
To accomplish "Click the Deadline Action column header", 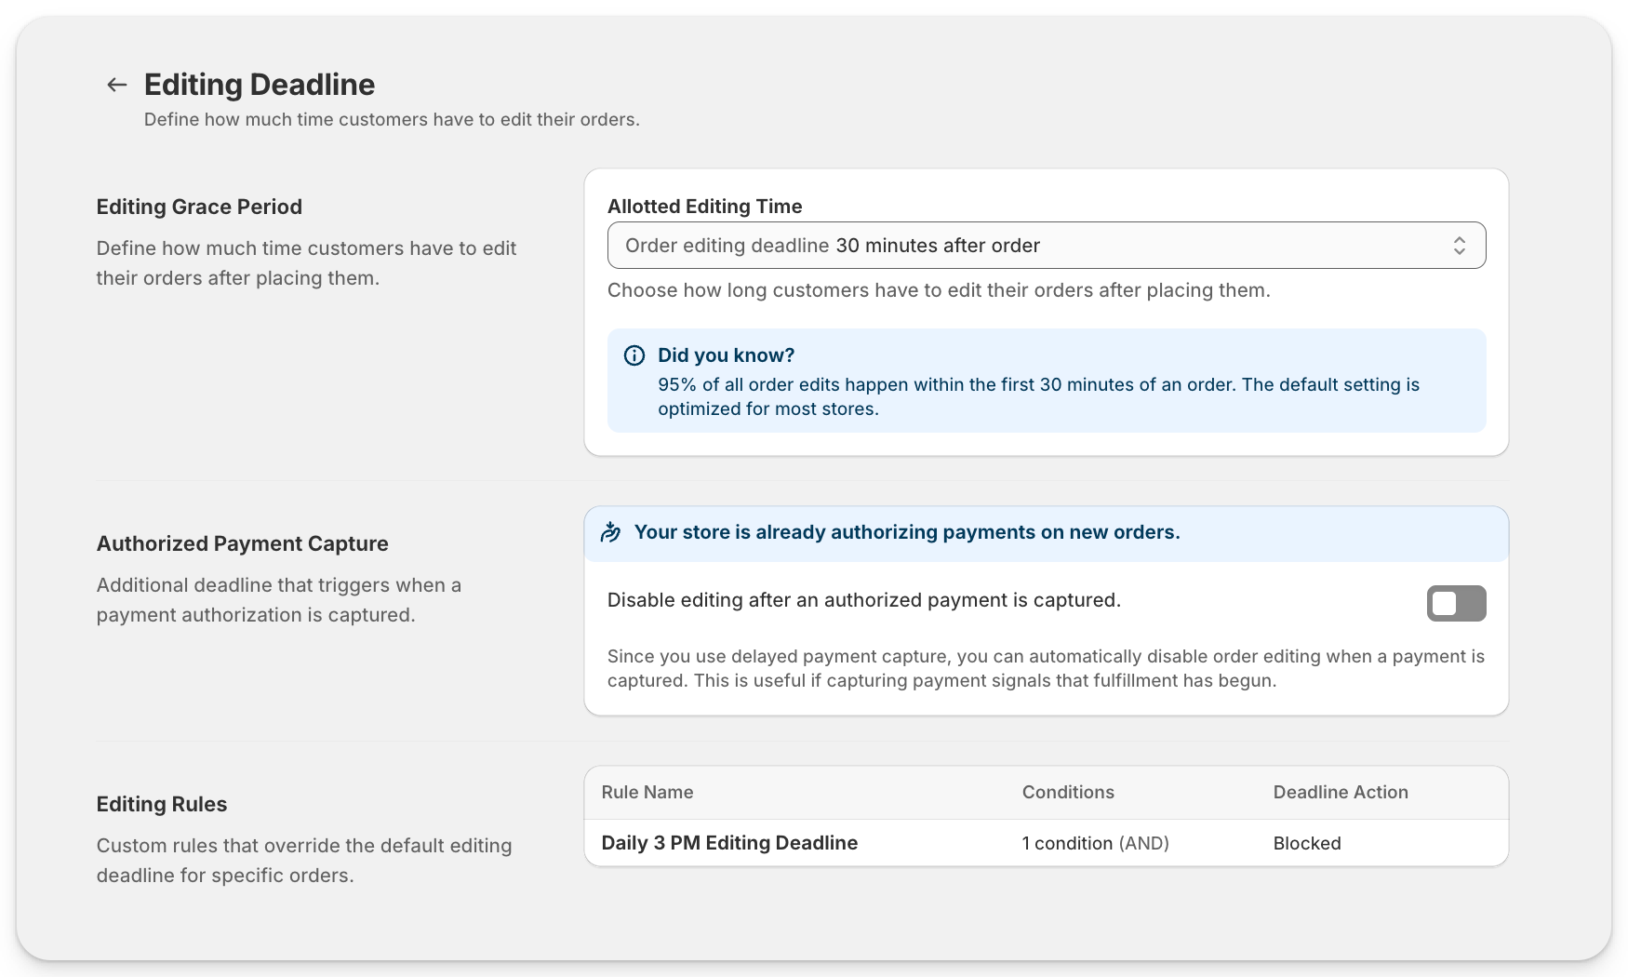I will (x=1341, y=792).
